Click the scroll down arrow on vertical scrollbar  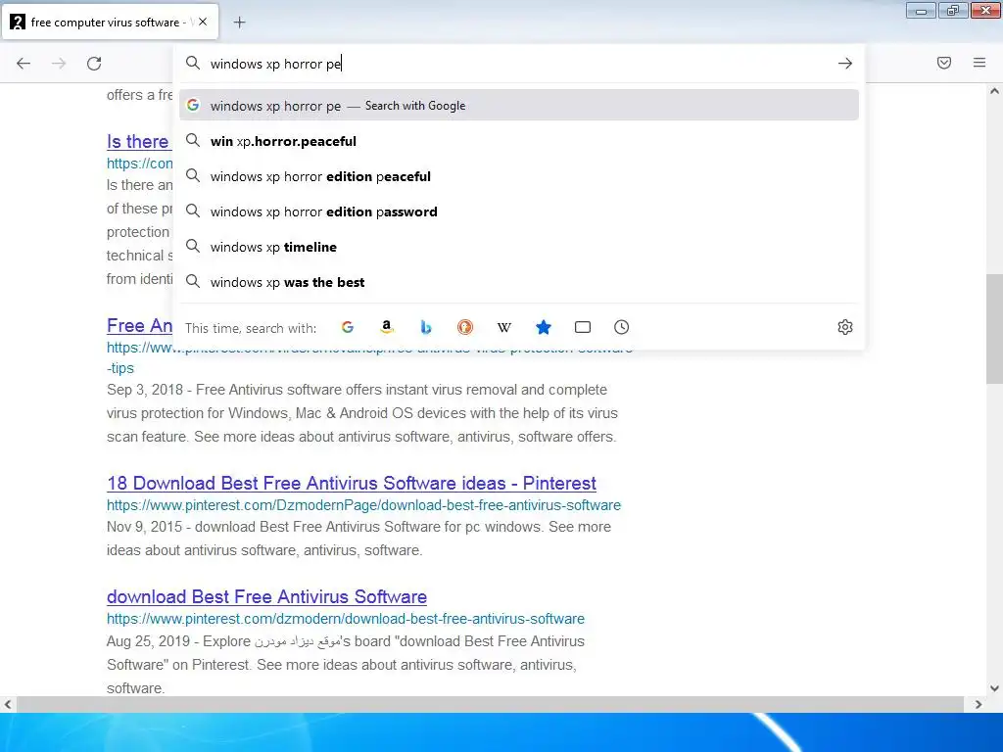tap(994, 688)
